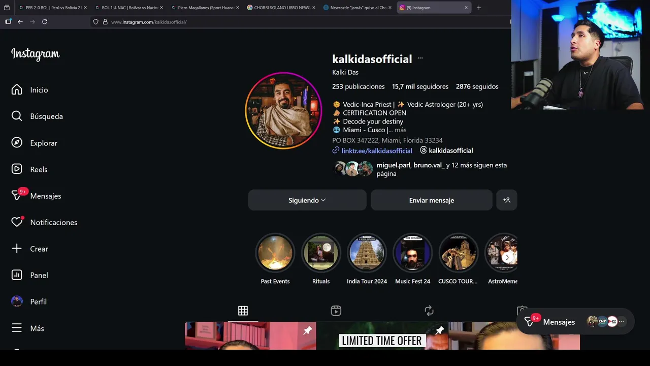Click the address bar URL
The width and height of the screenshot is (650, 366).
(149, 22)
